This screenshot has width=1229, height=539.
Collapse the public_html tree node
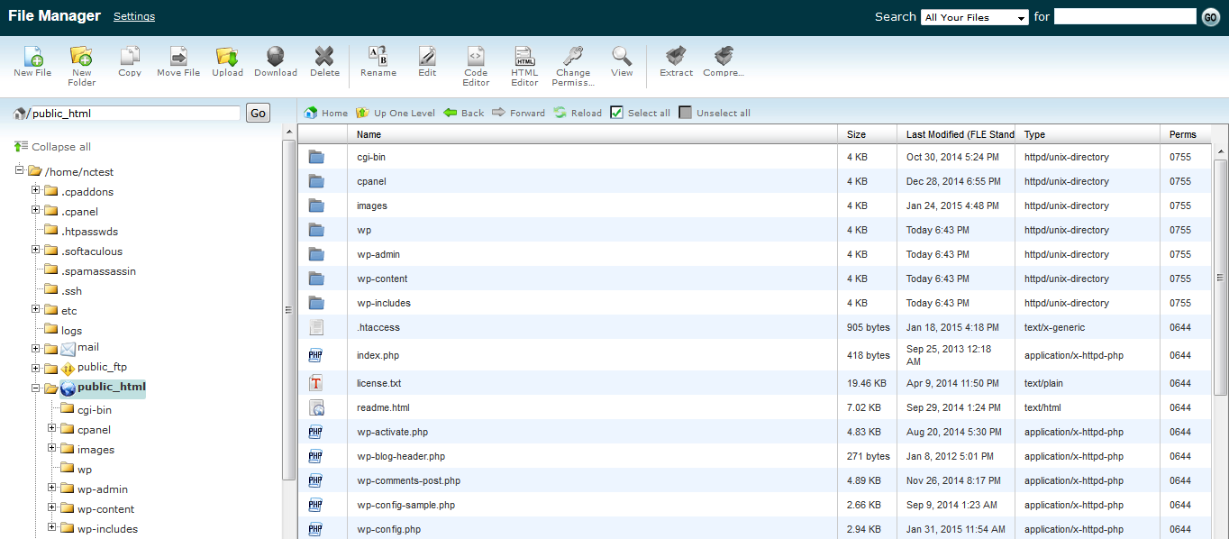pyautogui.click(x=36, y=388)
